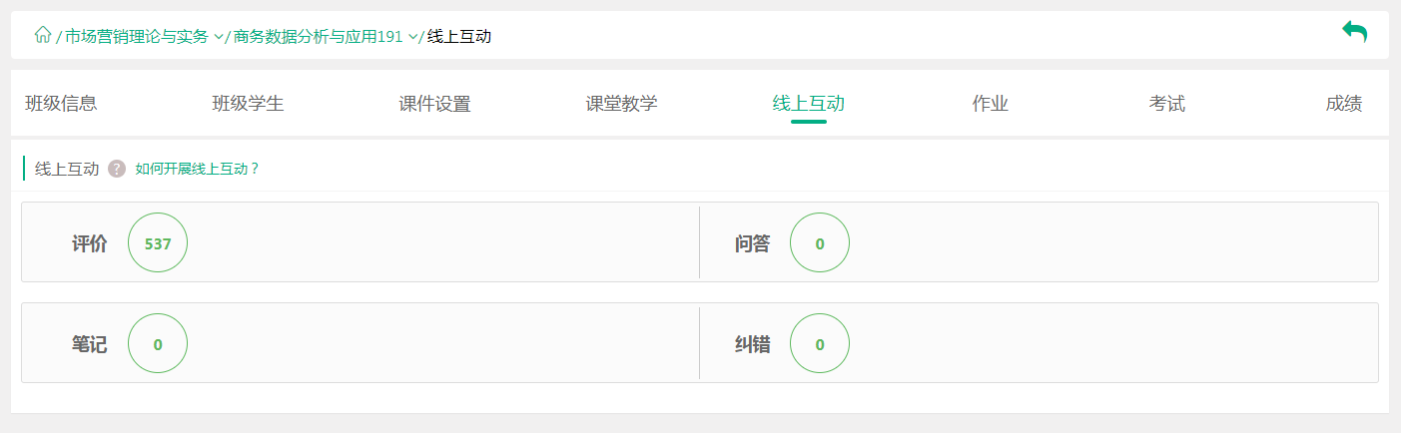The height and width of the screenshot is (433, 1401).
Task: Click the error correction count circle
Action: pyautogui.click(x=820, y=344)
